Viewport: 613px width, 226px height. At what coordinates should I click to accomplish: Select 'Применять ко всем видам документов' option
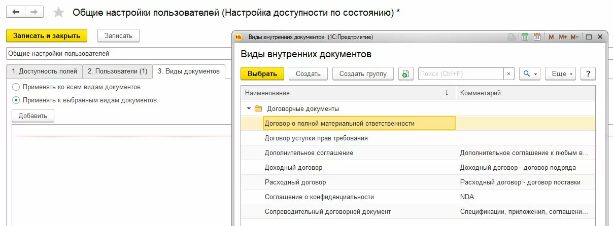coord(16,87)
